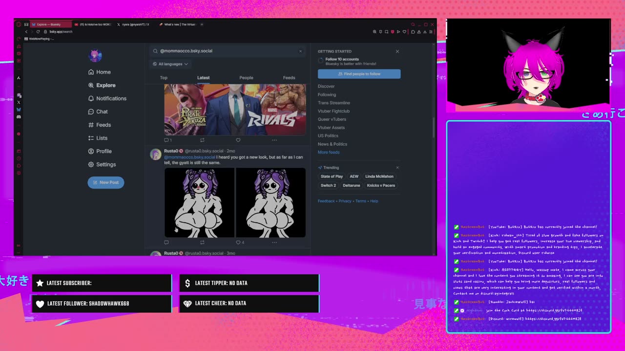Select the Linda McMahon trending topic
625x351 pixels.
[379, 176]
